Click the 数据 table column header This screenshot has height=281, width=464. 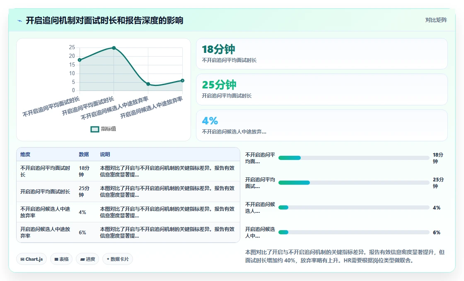click(84, 155)
